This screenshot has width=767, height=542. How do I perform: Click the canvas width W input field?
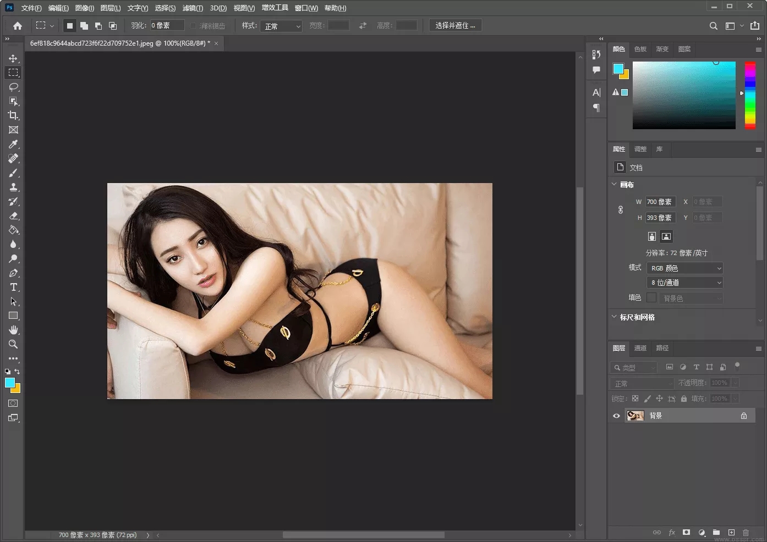point(660,202)
